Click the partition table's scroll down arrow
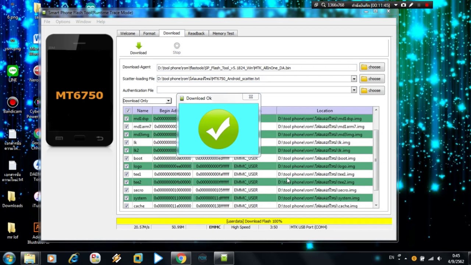Screen dimensions: 471x265 pyautogui.click(x=376, y=205)
